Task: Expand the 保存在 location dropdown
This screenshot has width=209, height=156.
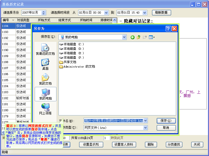Action: coord(124,37)
